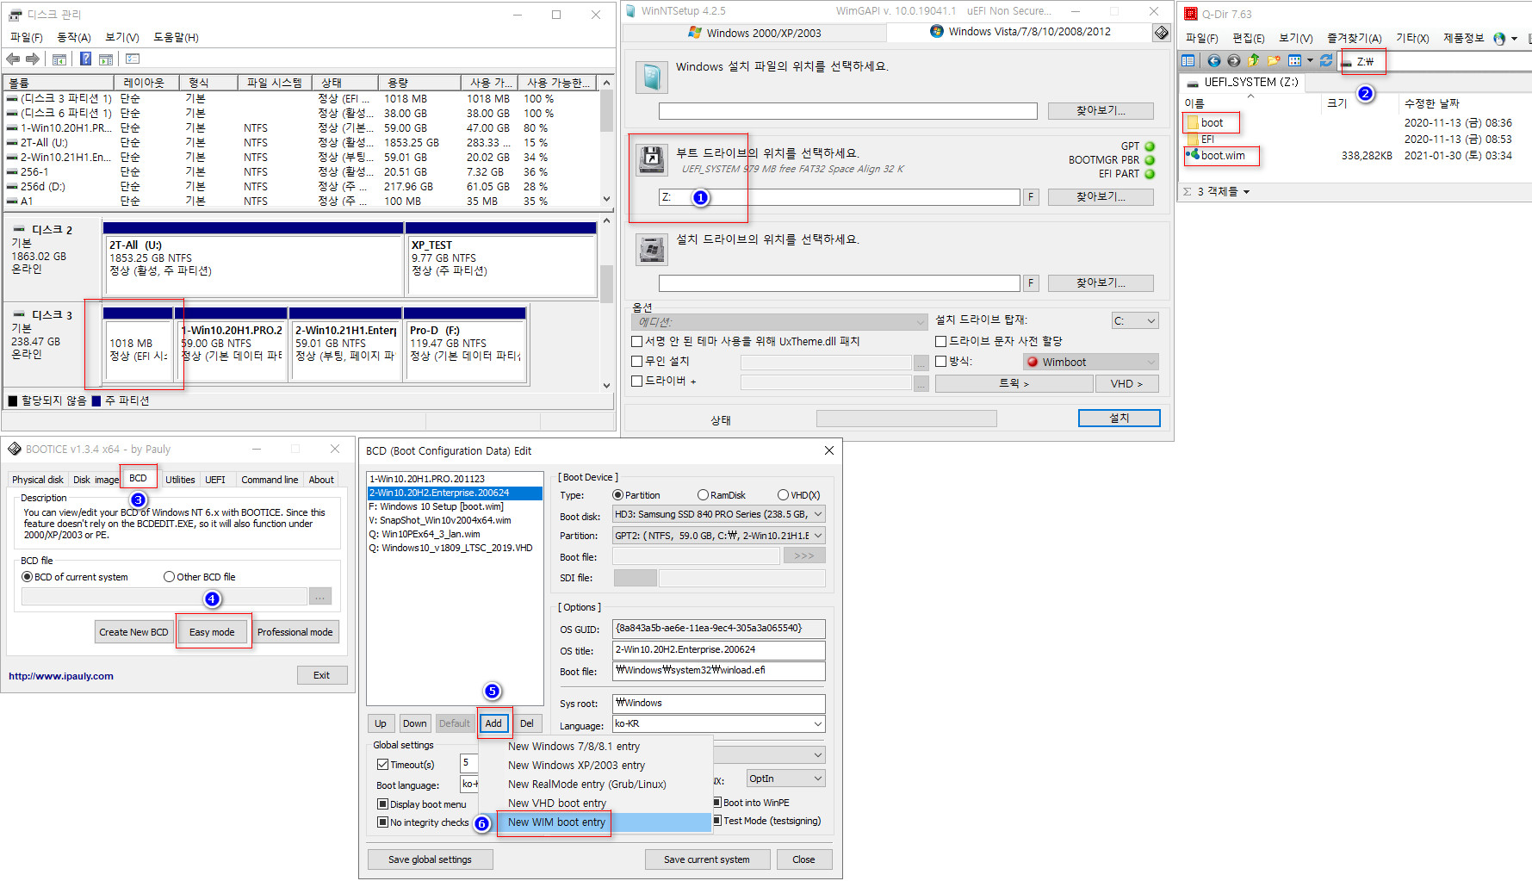Select VHD(X) boot device type

pyautogui.click(x=783, y=495)
